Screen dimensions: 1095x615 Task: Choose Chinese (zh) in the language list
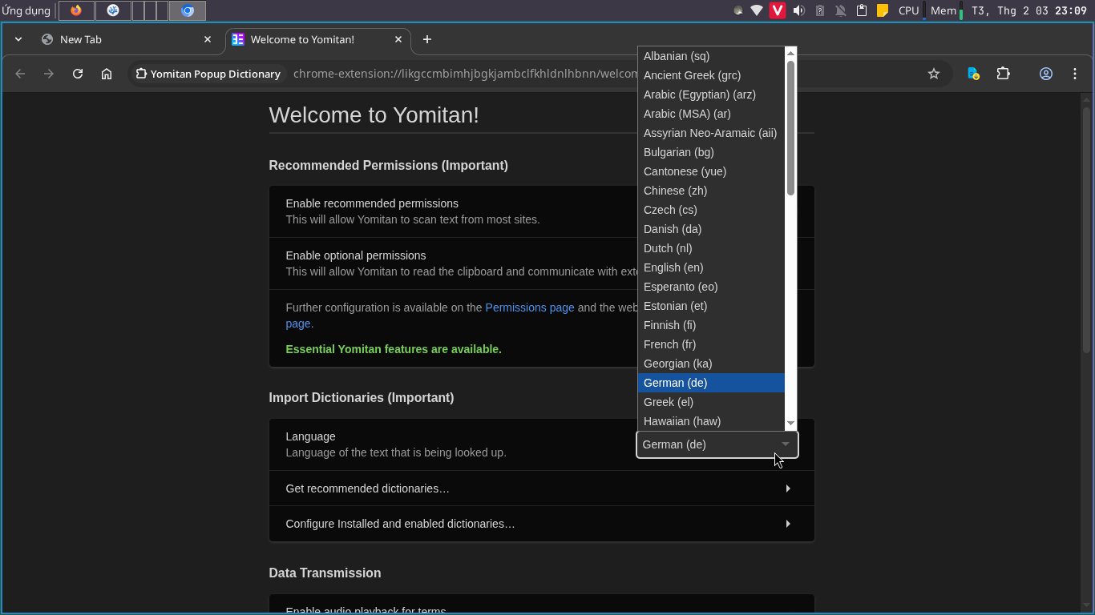[675, 191]
